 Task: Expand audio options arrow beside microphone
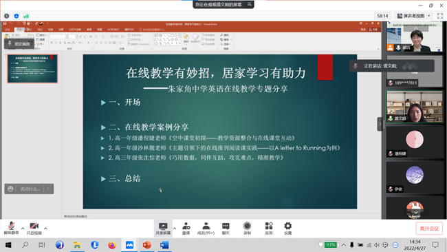23,229
